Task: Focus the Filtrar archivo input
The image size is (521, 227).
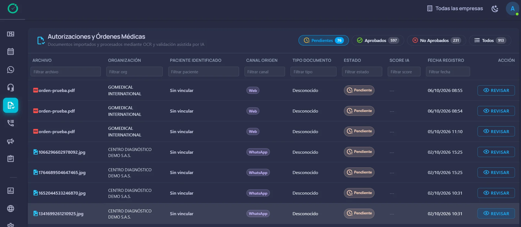Action: [x=66, y=72]
